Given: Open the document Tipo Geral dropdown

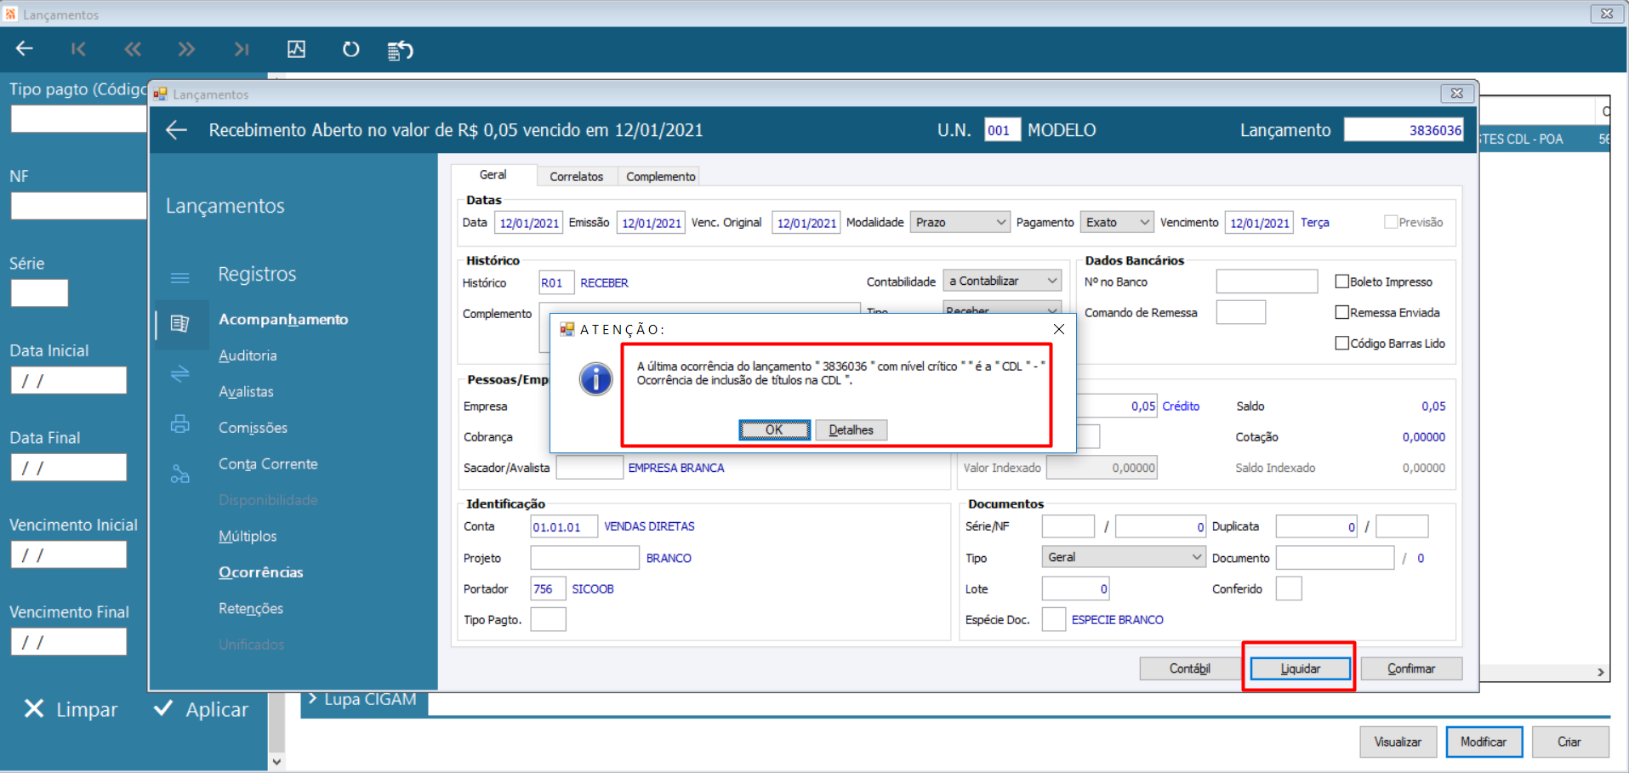Looking at the screenshot, I should (x=1124, y=557).
